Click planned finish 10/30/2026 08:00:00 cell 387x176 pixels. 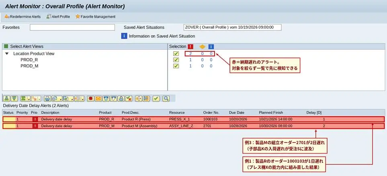275,126
